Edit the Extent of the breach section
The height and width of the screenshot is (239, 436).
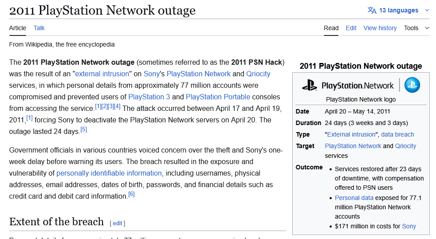coord(118,223)
